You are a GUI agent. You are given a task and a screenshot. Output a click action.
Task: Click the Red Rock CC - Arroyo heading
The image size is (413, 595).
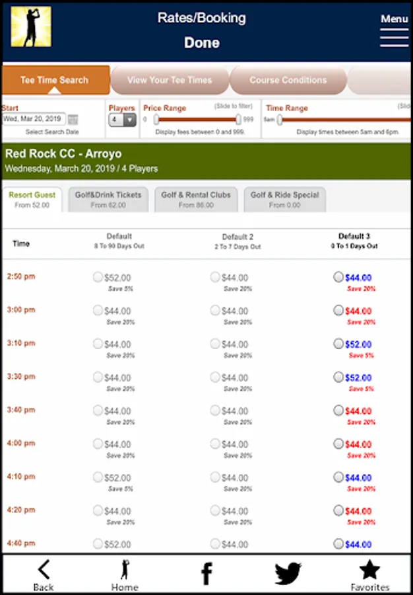(63, 153)
